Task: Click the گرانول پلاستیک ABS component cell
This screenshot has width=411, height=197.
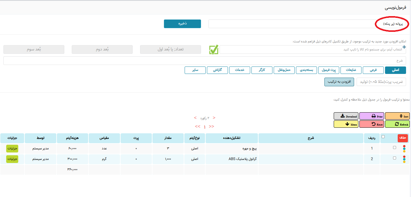Action: tap(231, 159)
